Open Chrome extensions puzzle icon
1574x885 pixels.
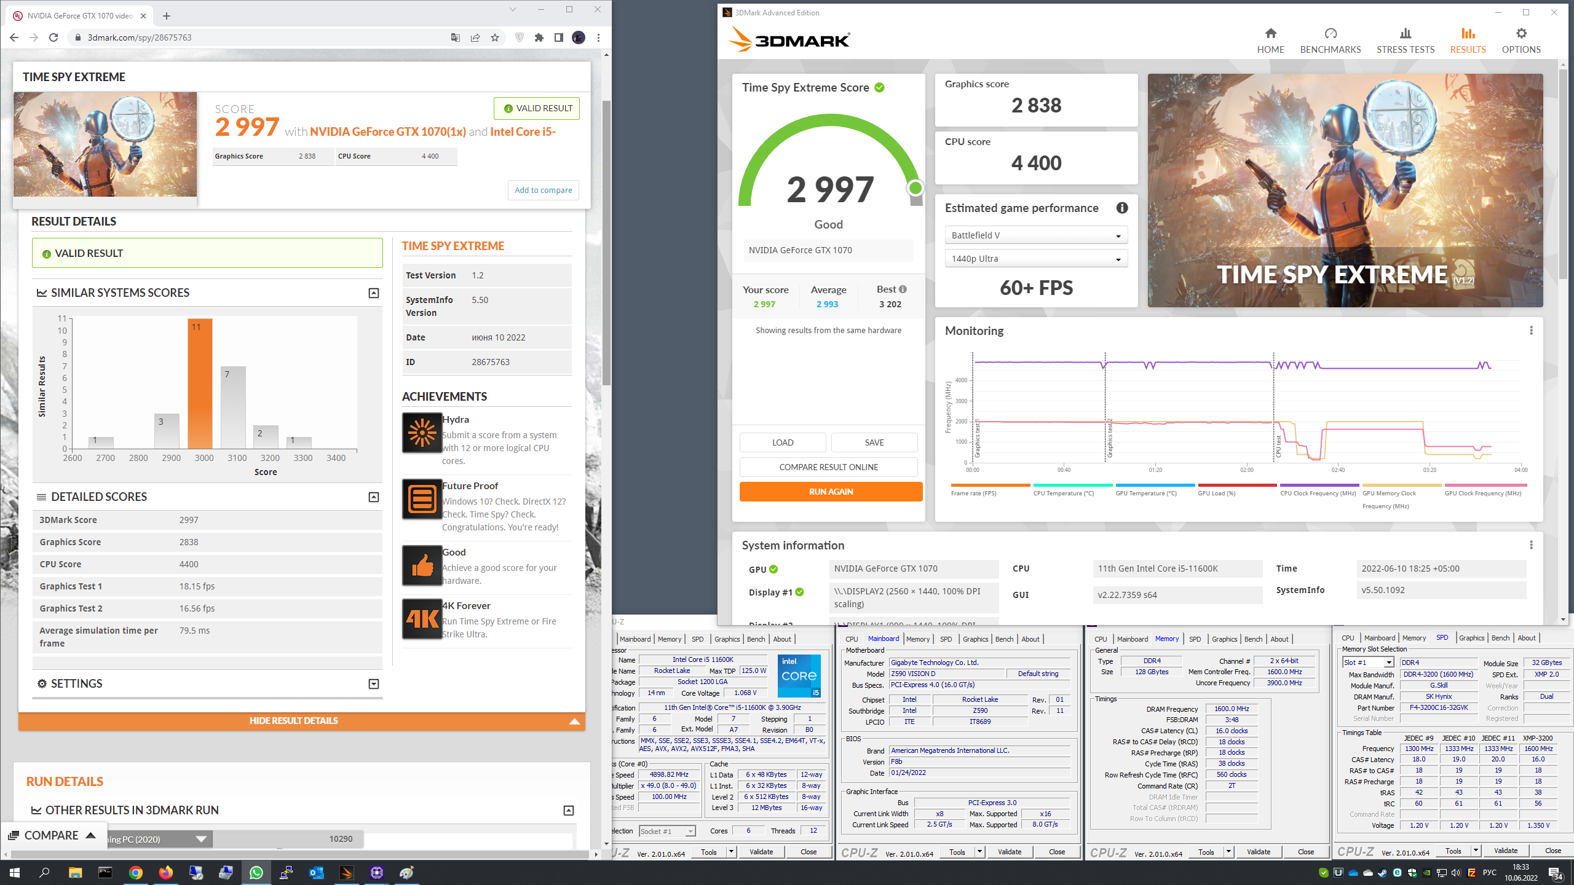click(x=539, y=37)
